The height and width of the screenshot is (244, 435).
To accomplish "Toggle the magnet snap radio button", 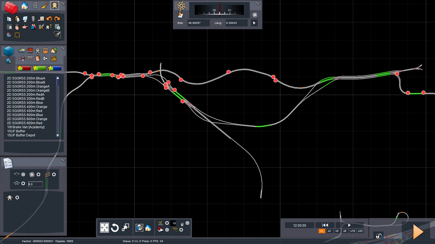I will (x=167, y=230).
